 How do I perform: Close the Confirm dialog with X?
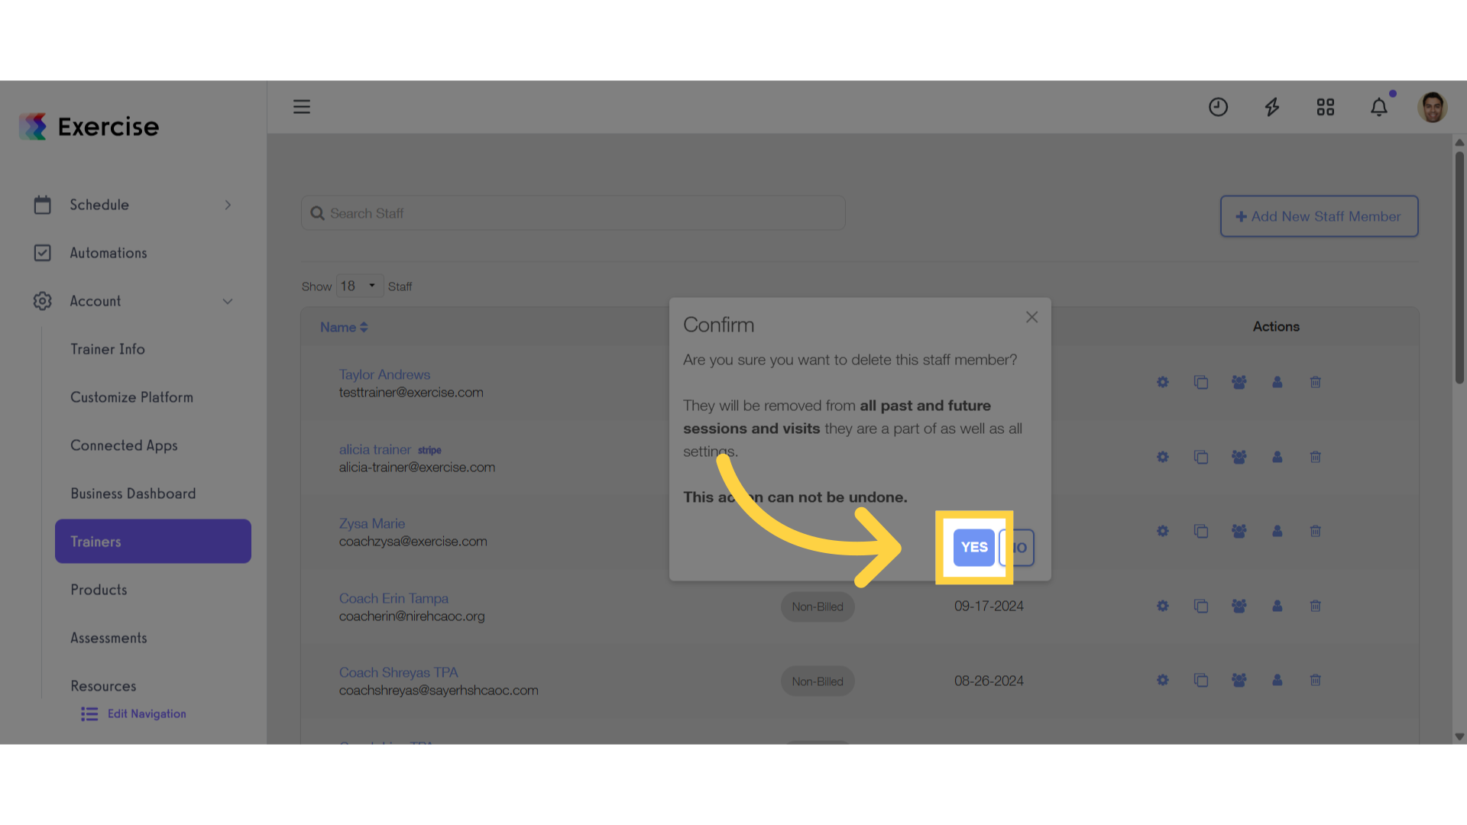1031,317
